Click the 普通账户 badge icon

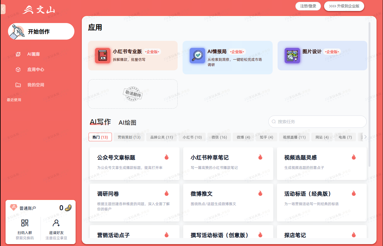(14, 208)
